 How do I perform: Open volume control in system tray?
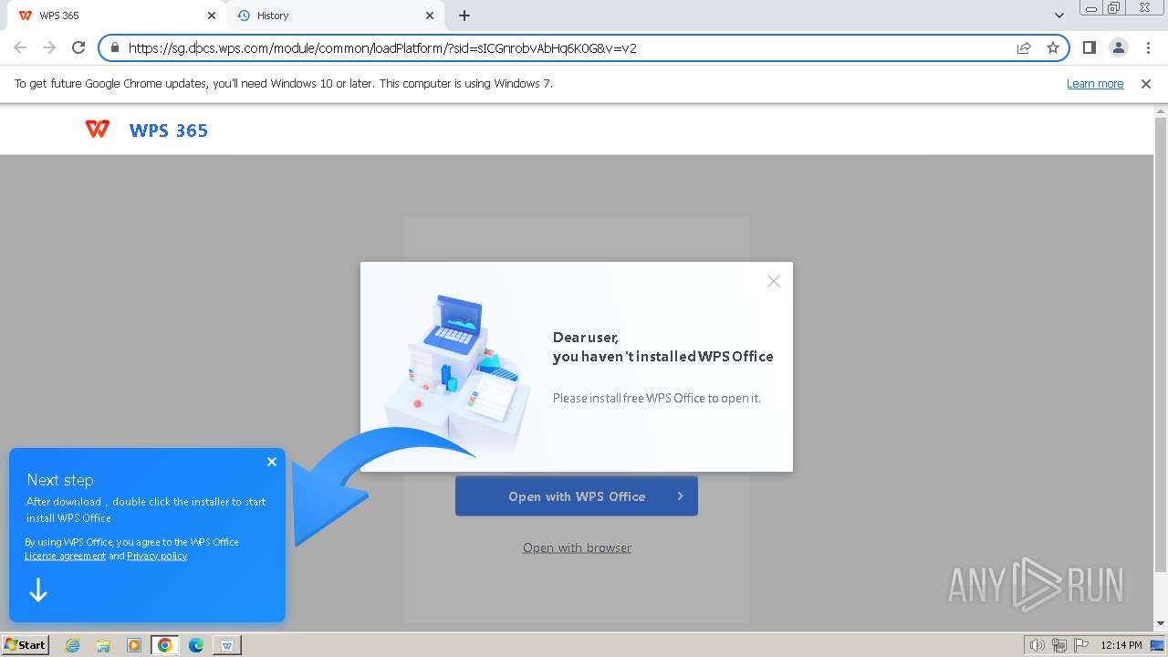click(x=1038, y=645)
